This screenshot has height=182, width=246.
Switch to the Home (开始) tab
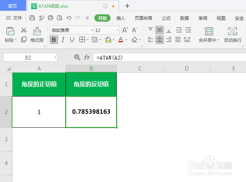coord(102,18)
